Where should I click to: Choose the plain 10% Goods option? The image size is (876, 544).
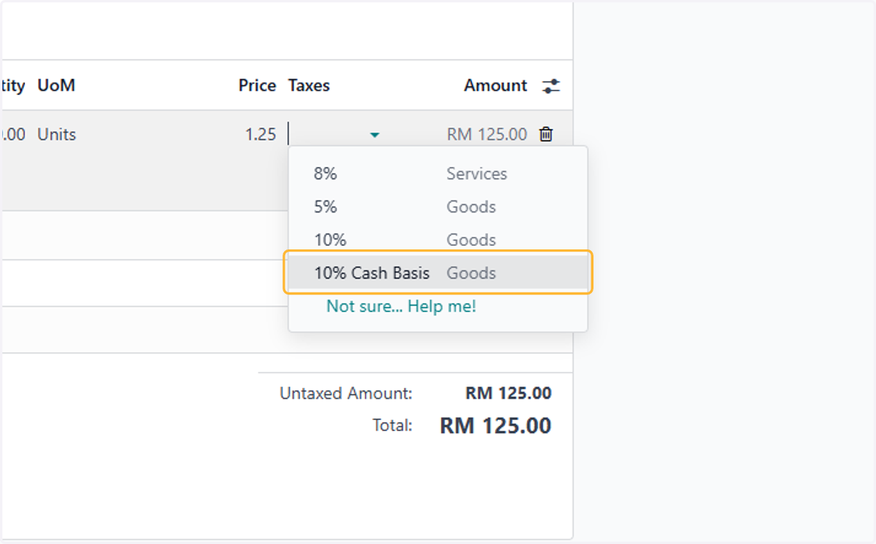tap(438, 240)
